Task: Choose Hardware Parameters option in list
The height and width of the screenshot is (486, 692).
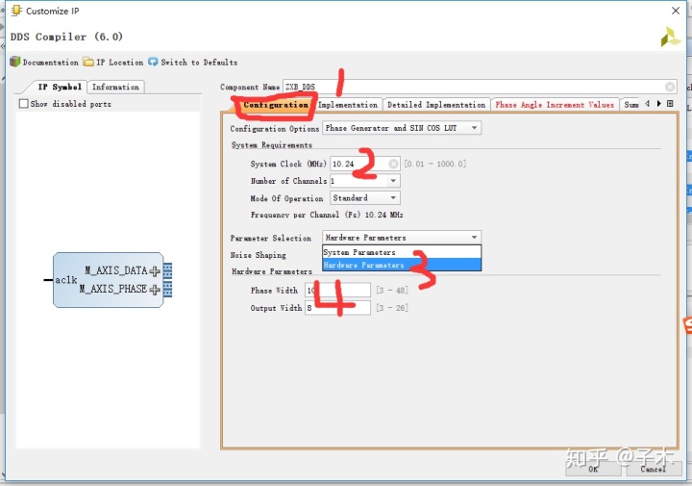Action: 402,265
